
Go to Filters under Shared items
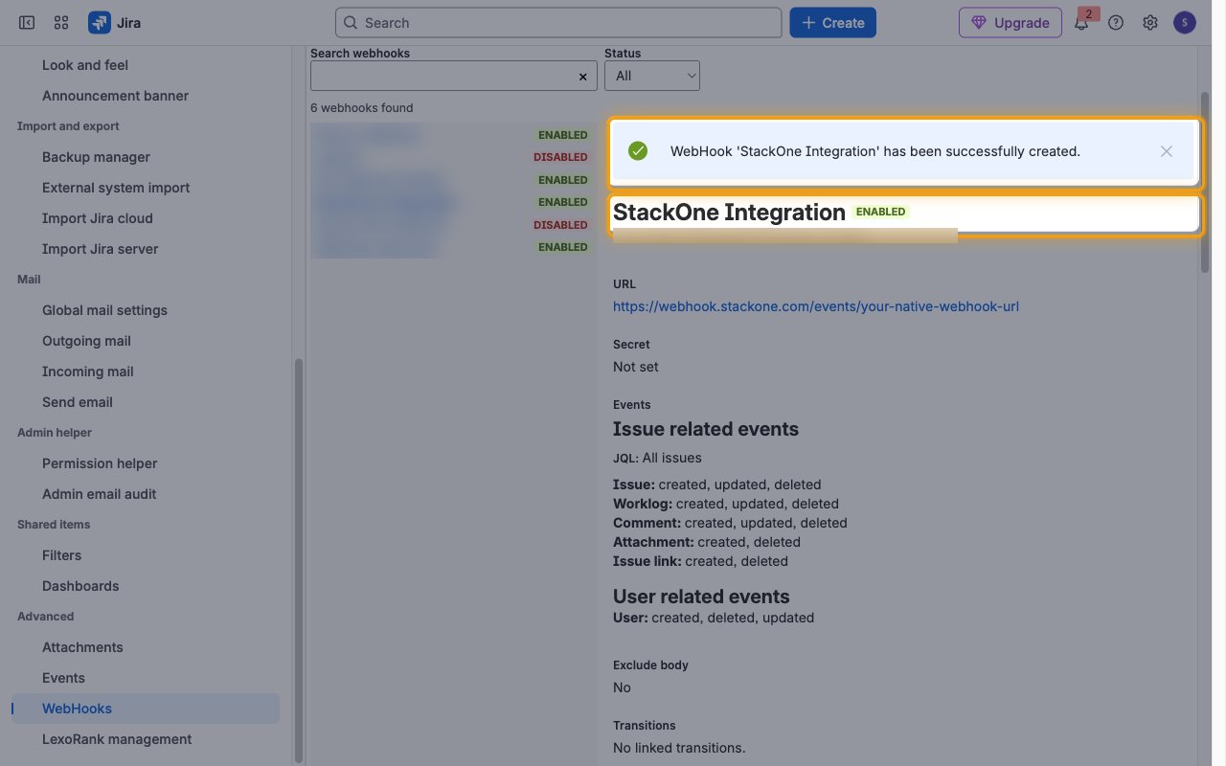61,555
